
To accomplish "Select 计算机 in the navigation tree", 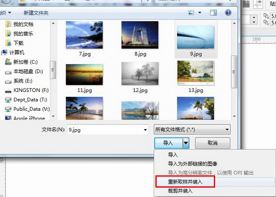I will click(x=17, y=52).
